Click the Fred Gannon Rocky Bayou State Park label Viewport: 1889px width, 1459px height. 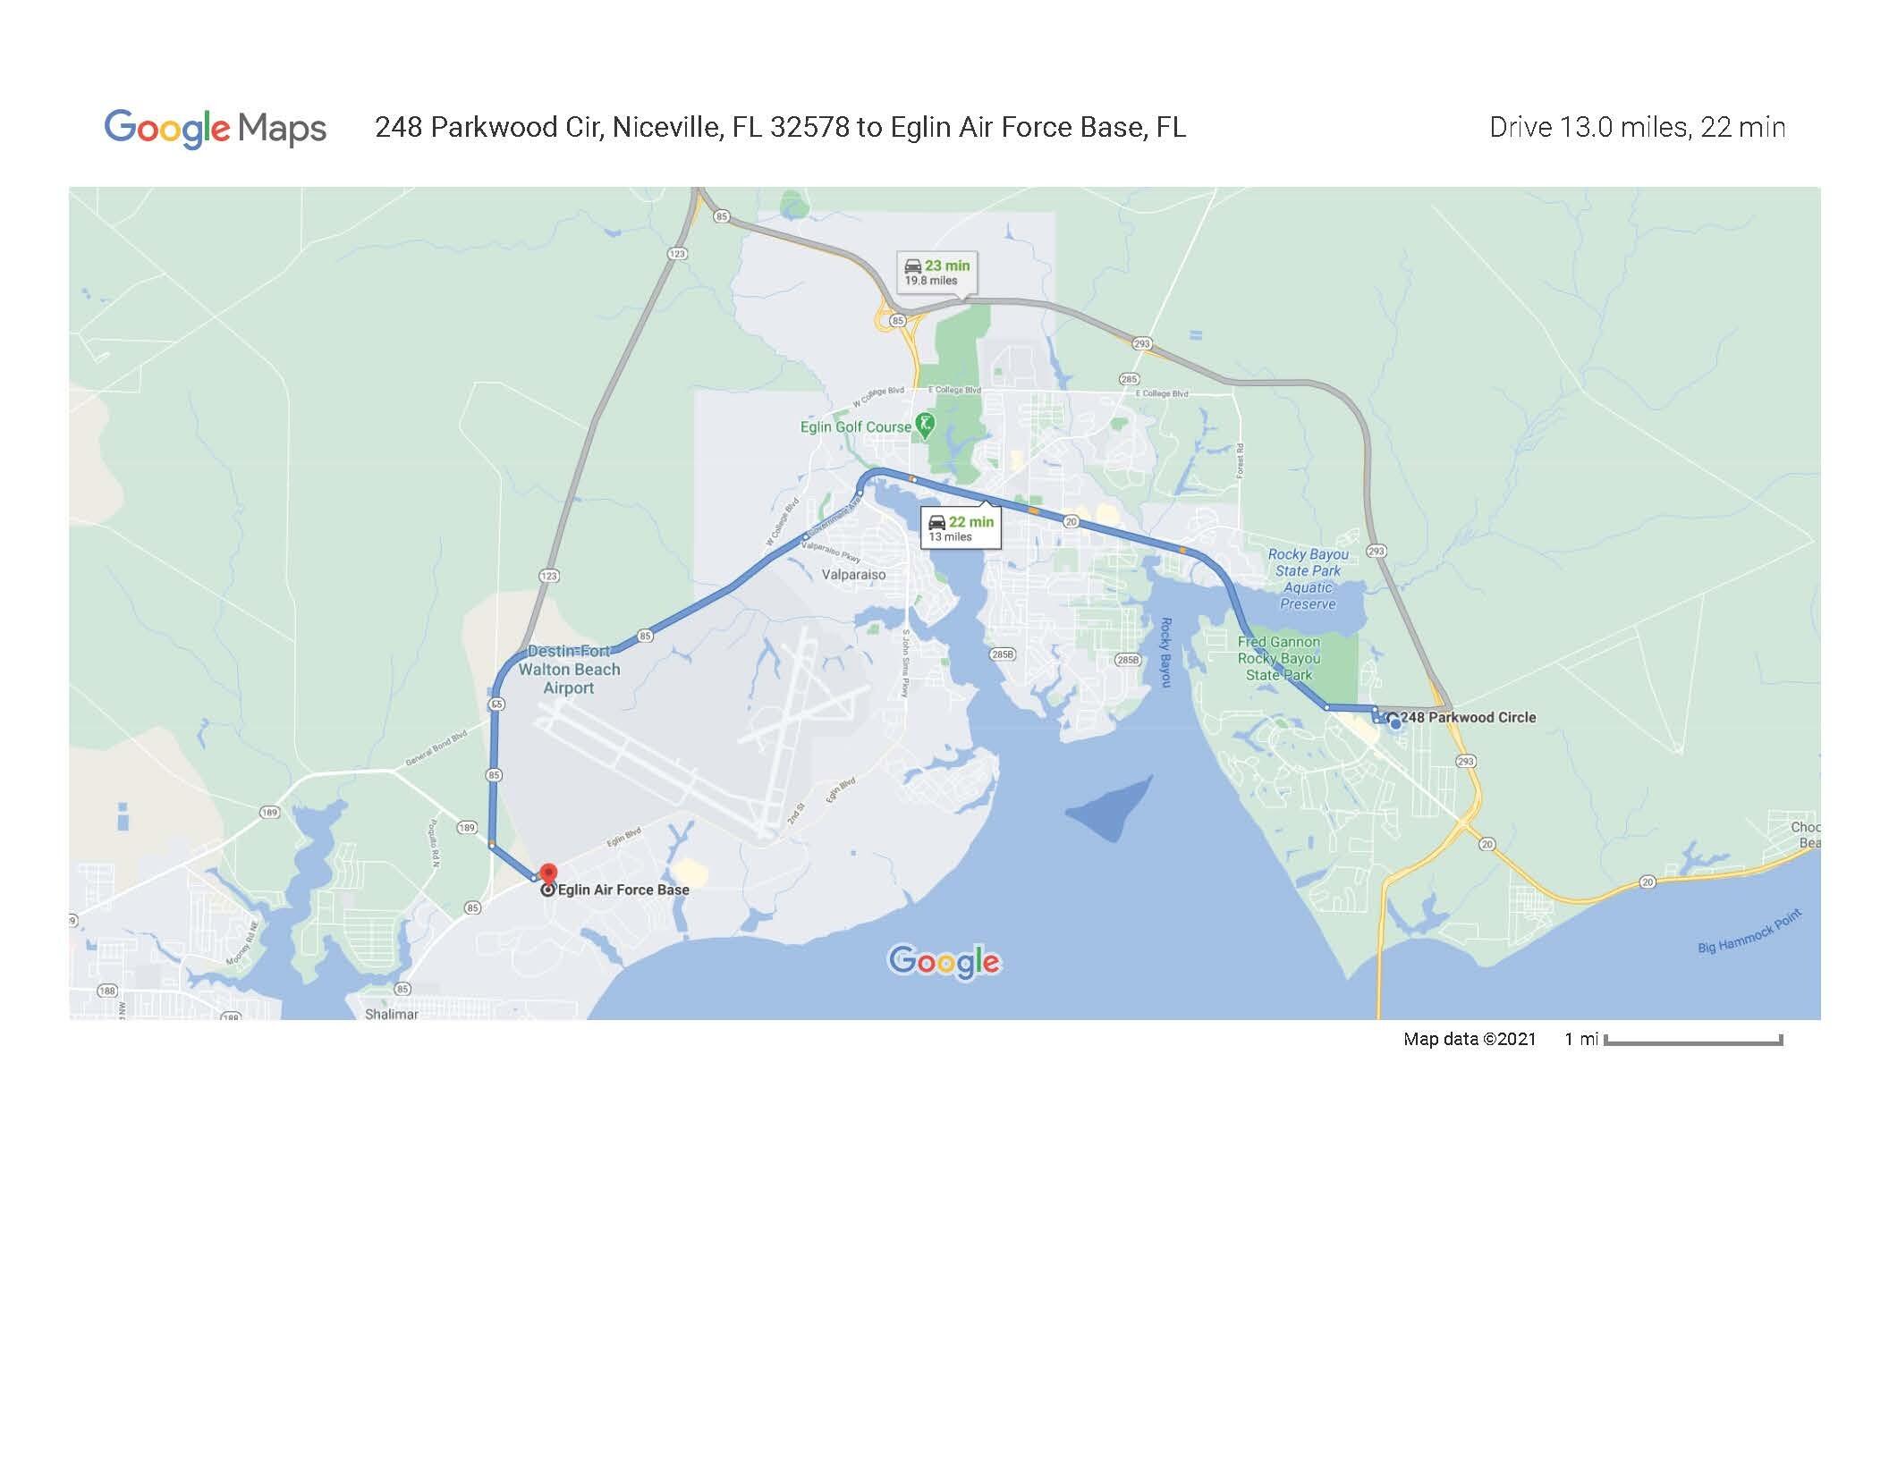(x=1279, y=660)
